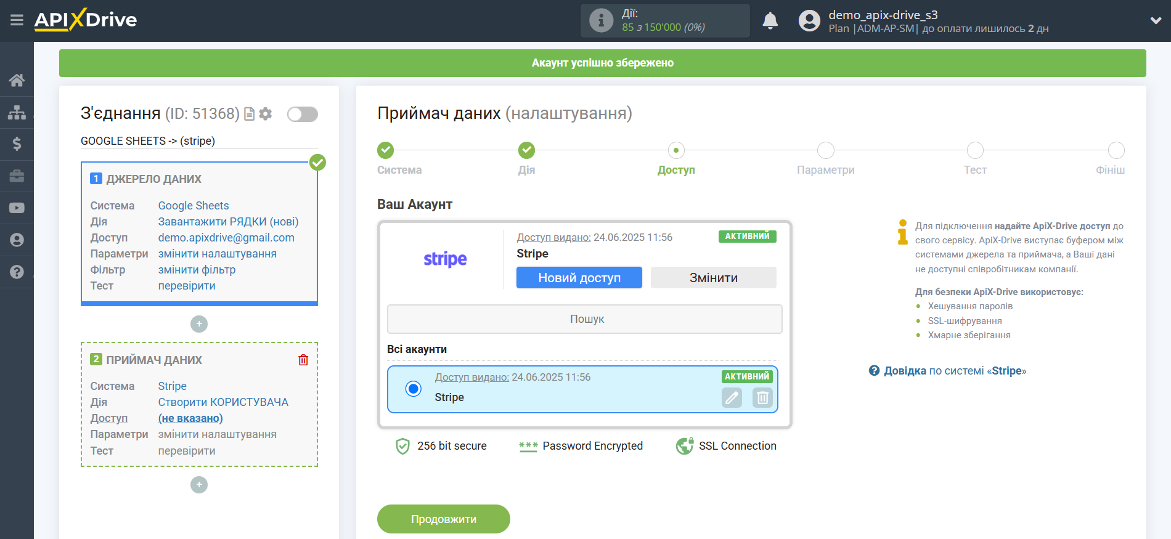Click змінити фільтр link

(197, 270)
